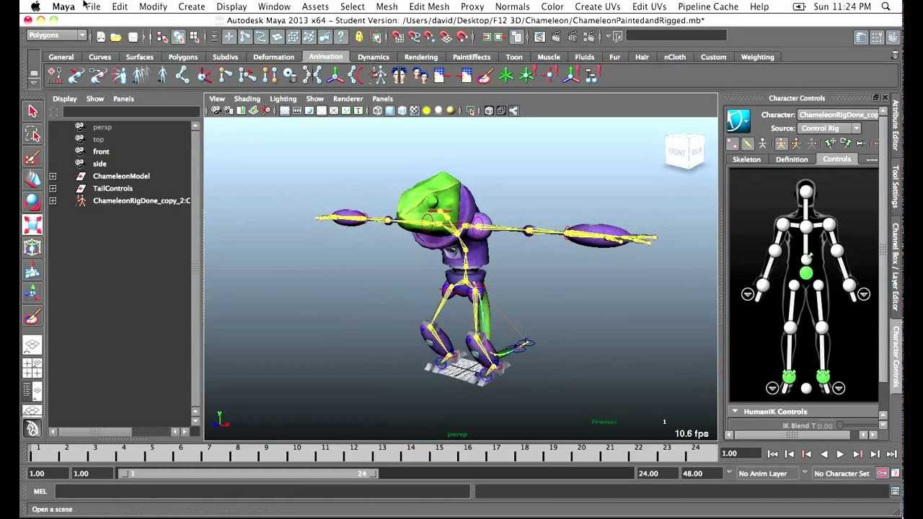
Task: Switch to the Deformation shelf tab
Action: click(273, 57)
